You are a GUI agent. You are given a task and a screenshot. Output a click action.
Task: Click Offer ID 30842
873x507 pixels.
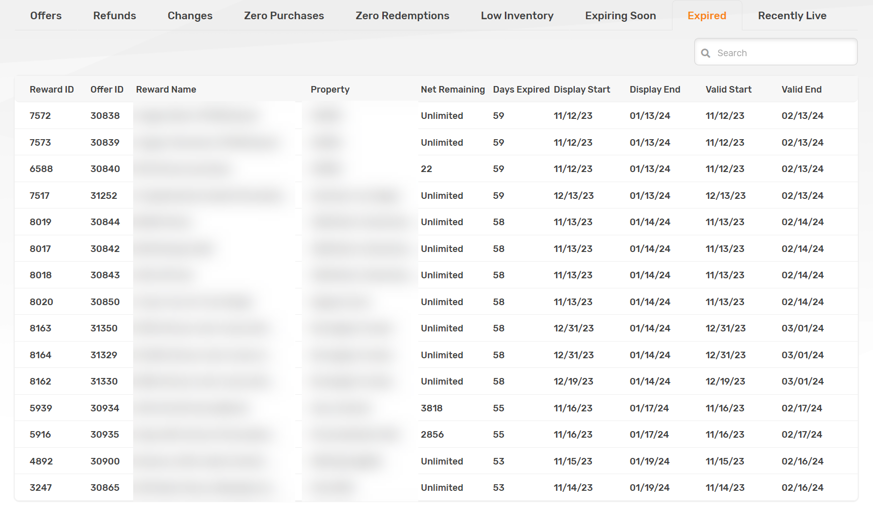click(x=105, y=249)
